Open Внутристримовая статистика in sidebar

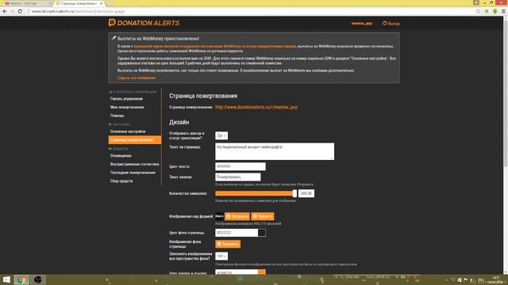[x=134, y=164]
